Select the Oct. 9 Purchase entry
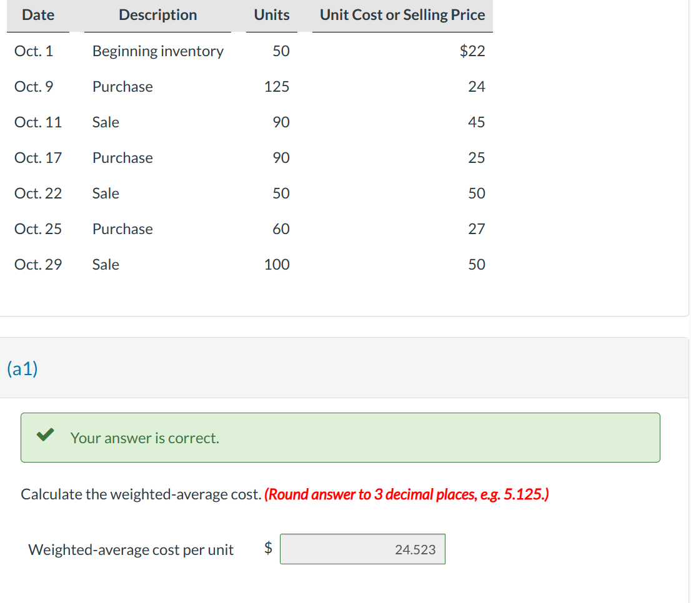Viewport: 691px width, 603px height. click(x=122, y=87)
